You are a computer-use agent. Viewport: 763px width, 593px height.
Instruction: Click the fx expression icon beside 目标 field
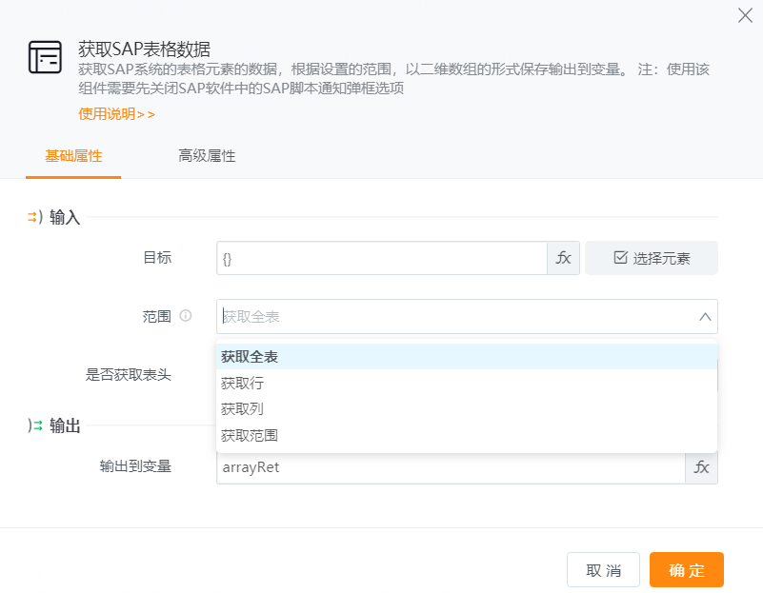pyautogui.click(x=563, y=258)
